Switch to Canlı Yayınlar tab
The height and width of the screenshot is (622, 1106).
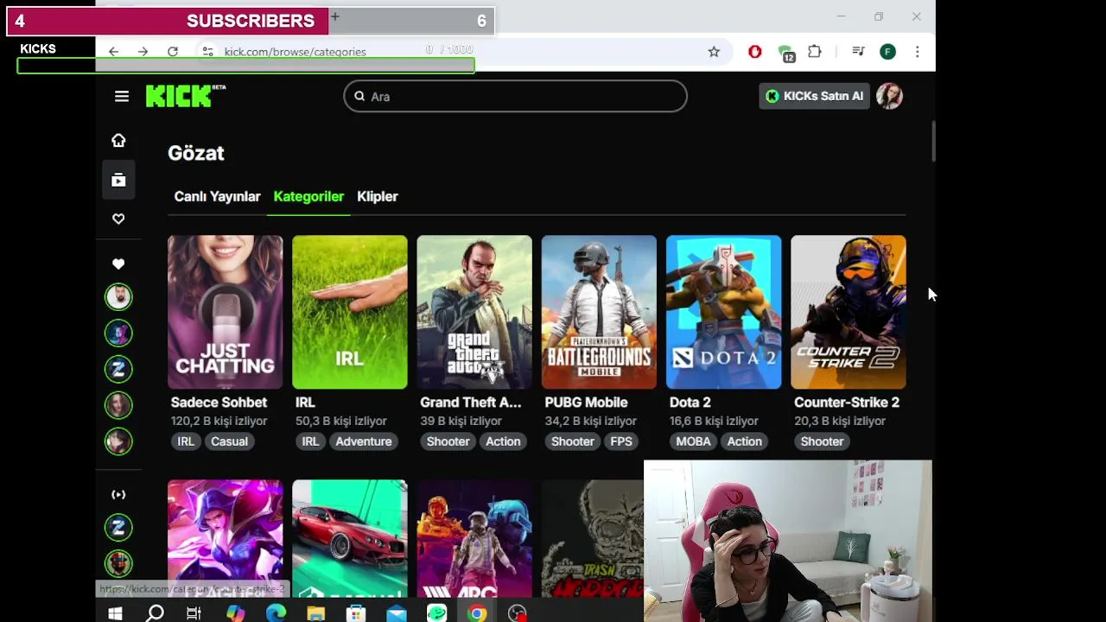pyautogui.click(x=217, y=196)
